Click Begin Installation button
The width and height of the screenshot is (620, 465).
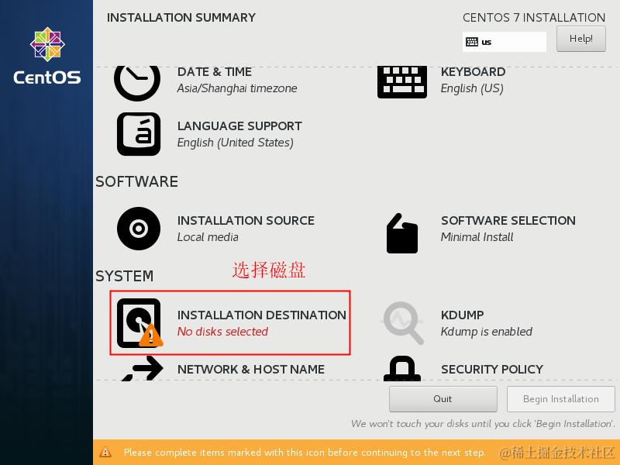point(560,399)
